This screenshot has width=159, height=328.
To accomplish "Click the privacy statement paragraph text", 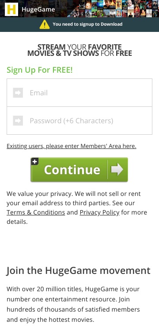I will tap(77, 207).
